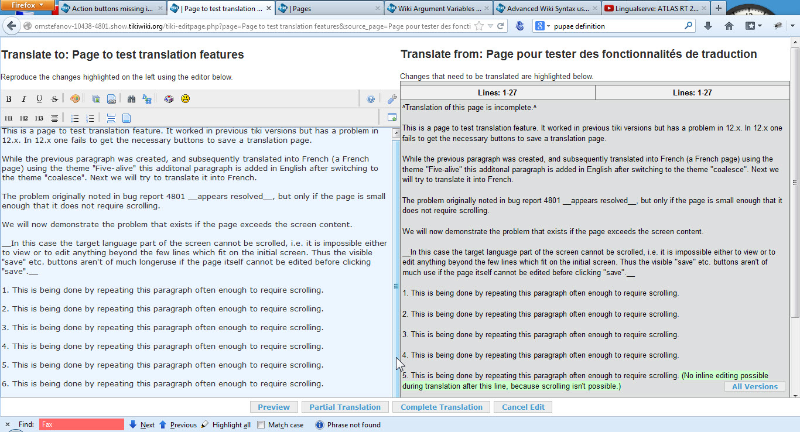Click the swirl add-on icon beside the URL bar
The image size is (800, 432).
[519, 26]
